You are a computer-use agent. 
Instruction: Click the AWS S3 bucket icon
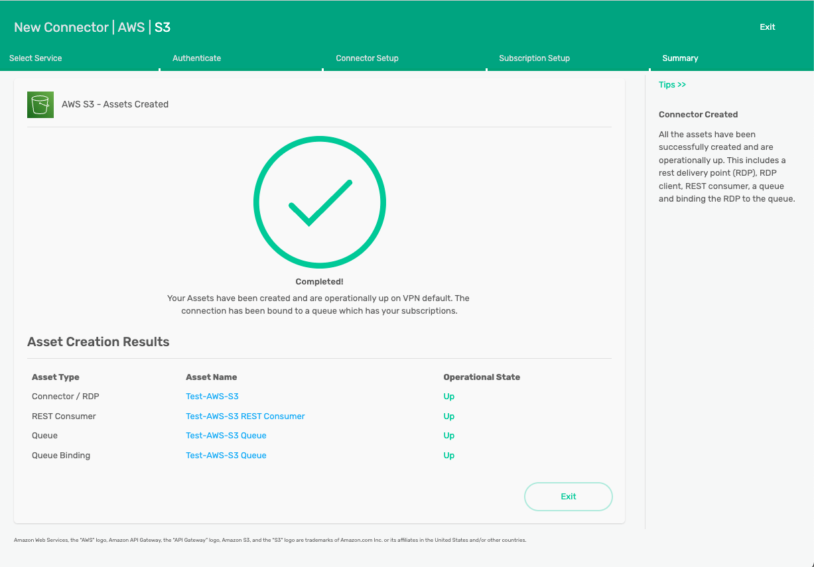(40, 104)
